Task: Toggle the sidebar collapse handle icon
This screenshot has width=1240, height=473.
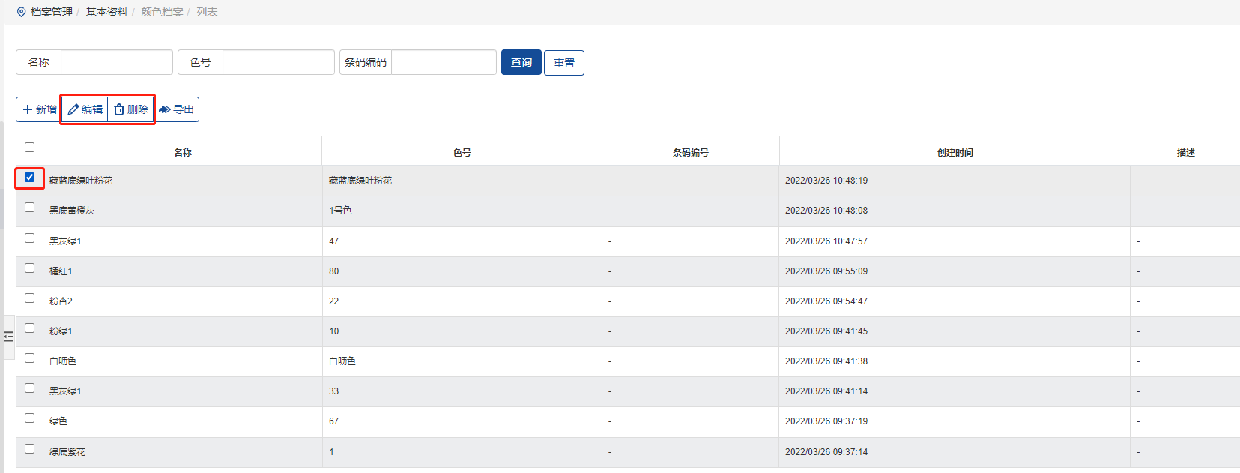Action: tap(9, 337)
